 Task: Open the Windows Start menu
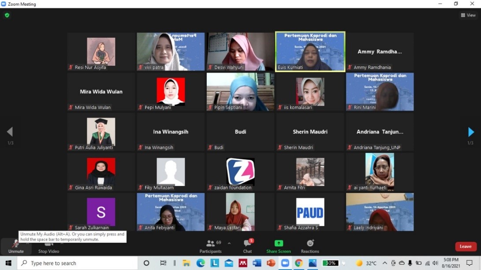point(8,263)
